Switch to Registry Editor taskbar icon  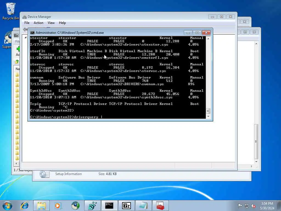coord(92,206)
